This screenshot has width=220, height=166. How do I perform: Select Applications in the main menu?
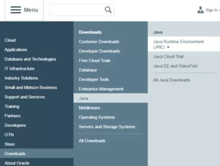click(16, 50)
